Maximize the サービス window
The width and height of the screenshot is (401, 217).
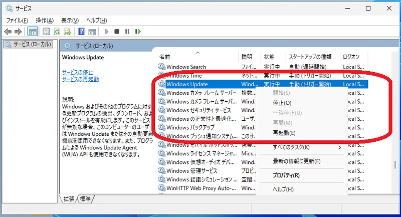point(368,9)
